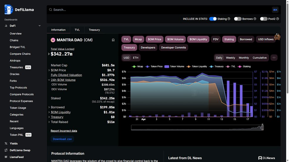Viewport: 289px width, 162px height.
Task: Click the embed chart code icon
Action: (274, 58)
